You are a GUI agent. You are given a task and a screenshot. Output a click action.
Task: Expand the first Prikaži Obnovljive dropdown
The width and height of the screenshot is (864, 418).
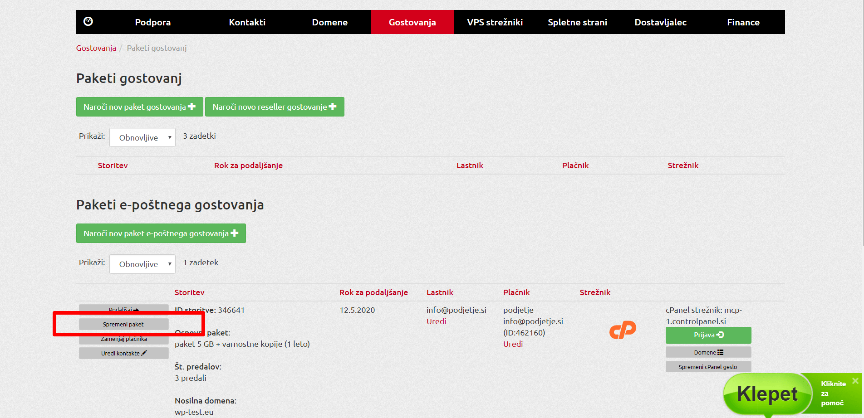pos(142,137)
